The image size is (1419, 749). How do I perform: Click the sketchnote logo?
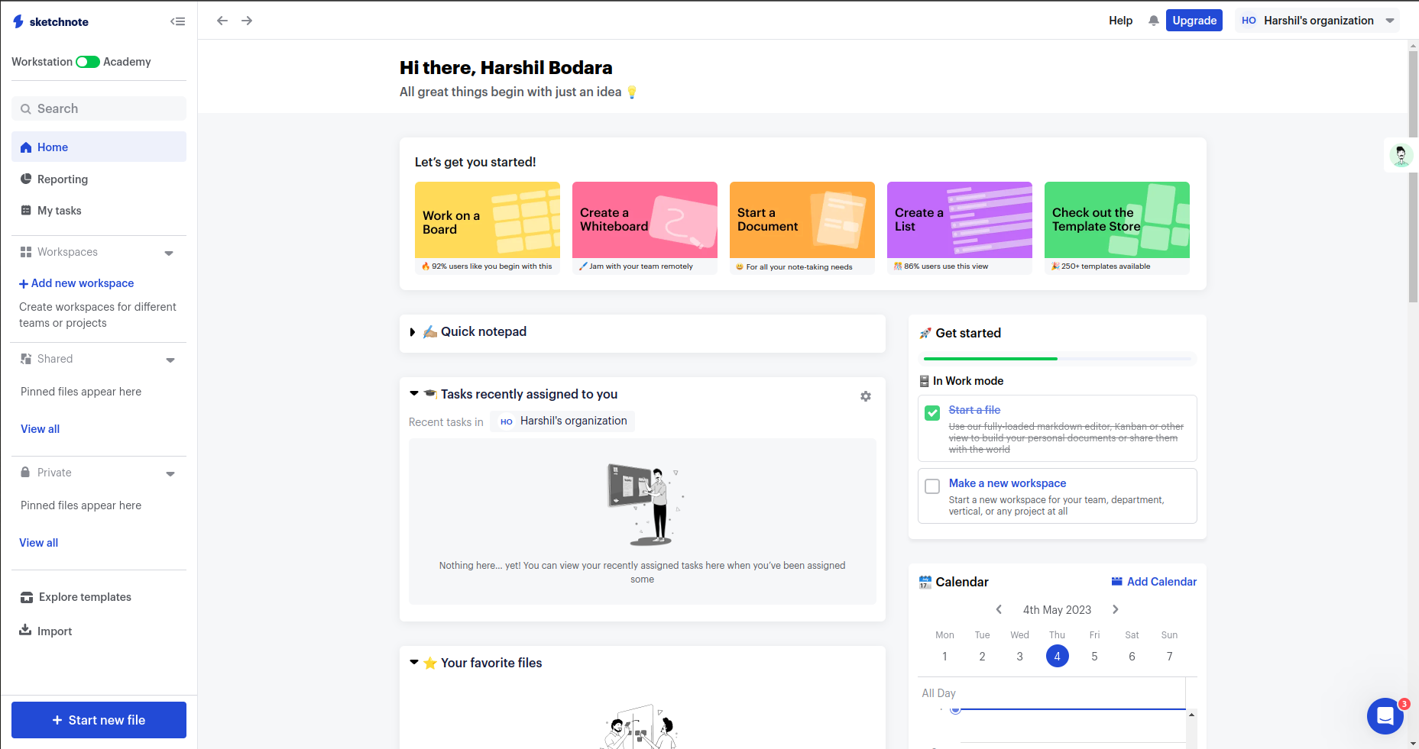point(50,21)
